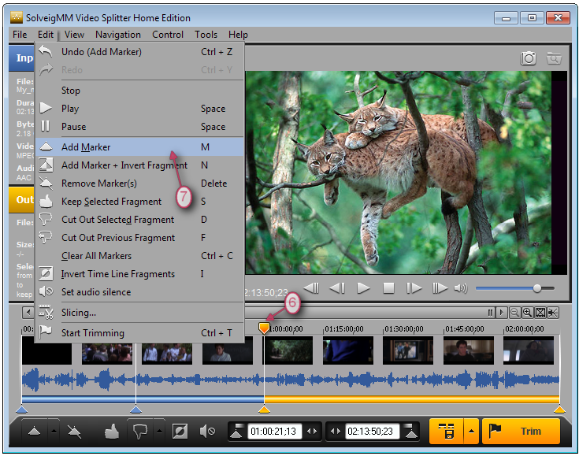Click the Trim button
This screenshot has width=579, height=456.
[x=521, y=432]
